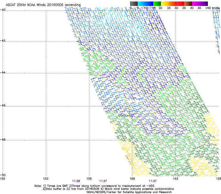Click the -42 latitude axis label
The image size is (221, 194).
click(3, 41)
